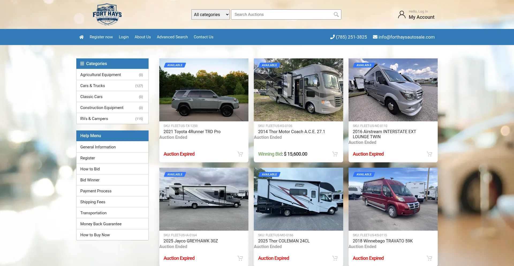Select RVs & Campers category
This screenshot has height=266, width=514.
(112, 119)
